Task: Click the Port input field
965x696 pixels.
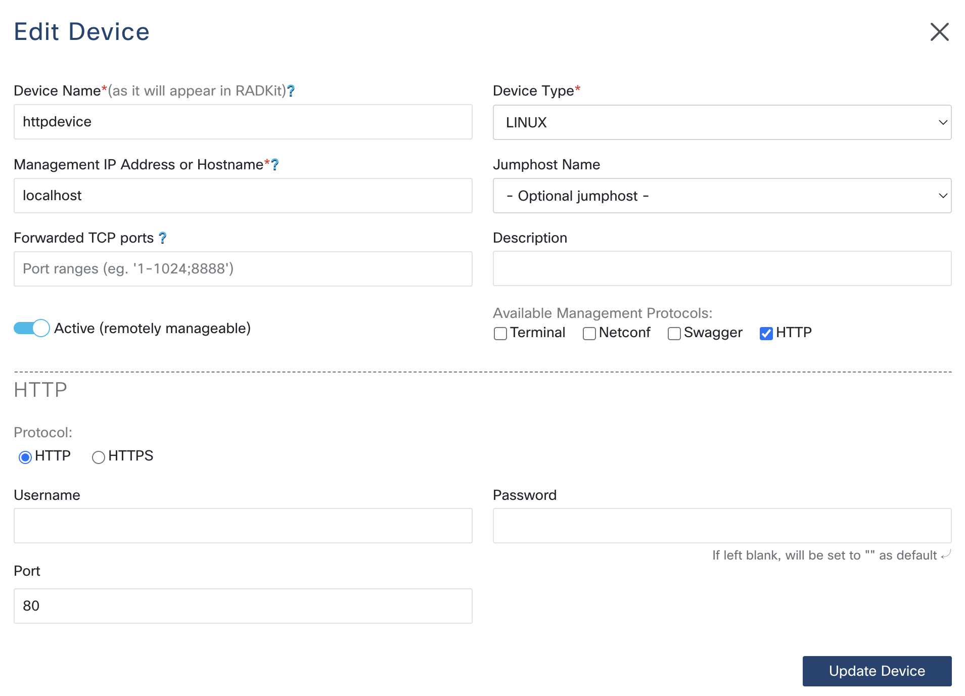Action: pyautogui.click(x=243, y=606)
